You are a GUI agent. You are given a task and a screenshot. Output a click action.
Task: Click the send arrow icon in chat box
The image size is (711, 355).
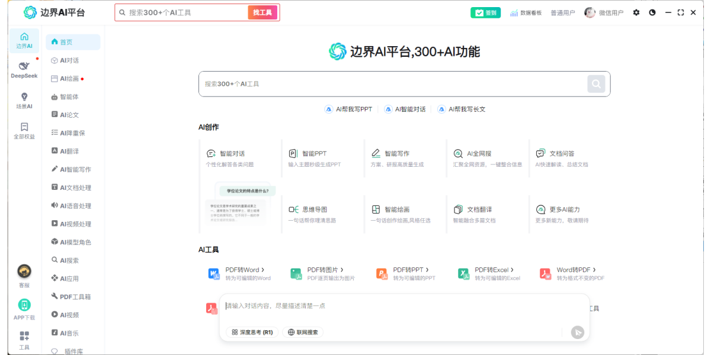tap(577, 333)
